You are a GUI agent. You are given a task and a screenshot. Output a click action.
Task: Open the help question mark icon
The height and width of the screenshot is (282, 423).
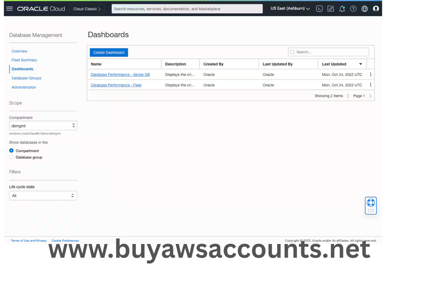point(353,9)
